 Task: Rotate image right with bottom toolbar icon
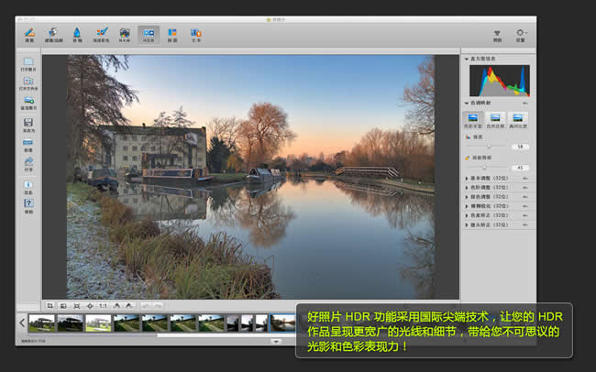click(129, 305)
